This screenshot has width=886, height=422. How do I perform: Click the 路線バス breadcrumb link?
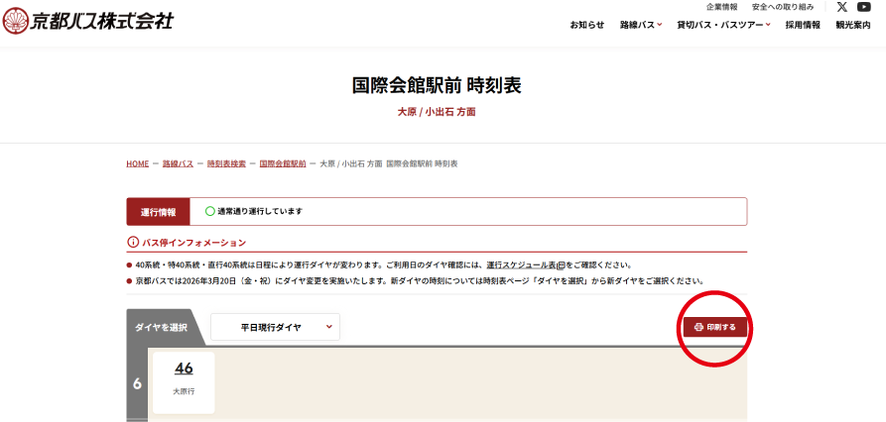pos(178,163)
